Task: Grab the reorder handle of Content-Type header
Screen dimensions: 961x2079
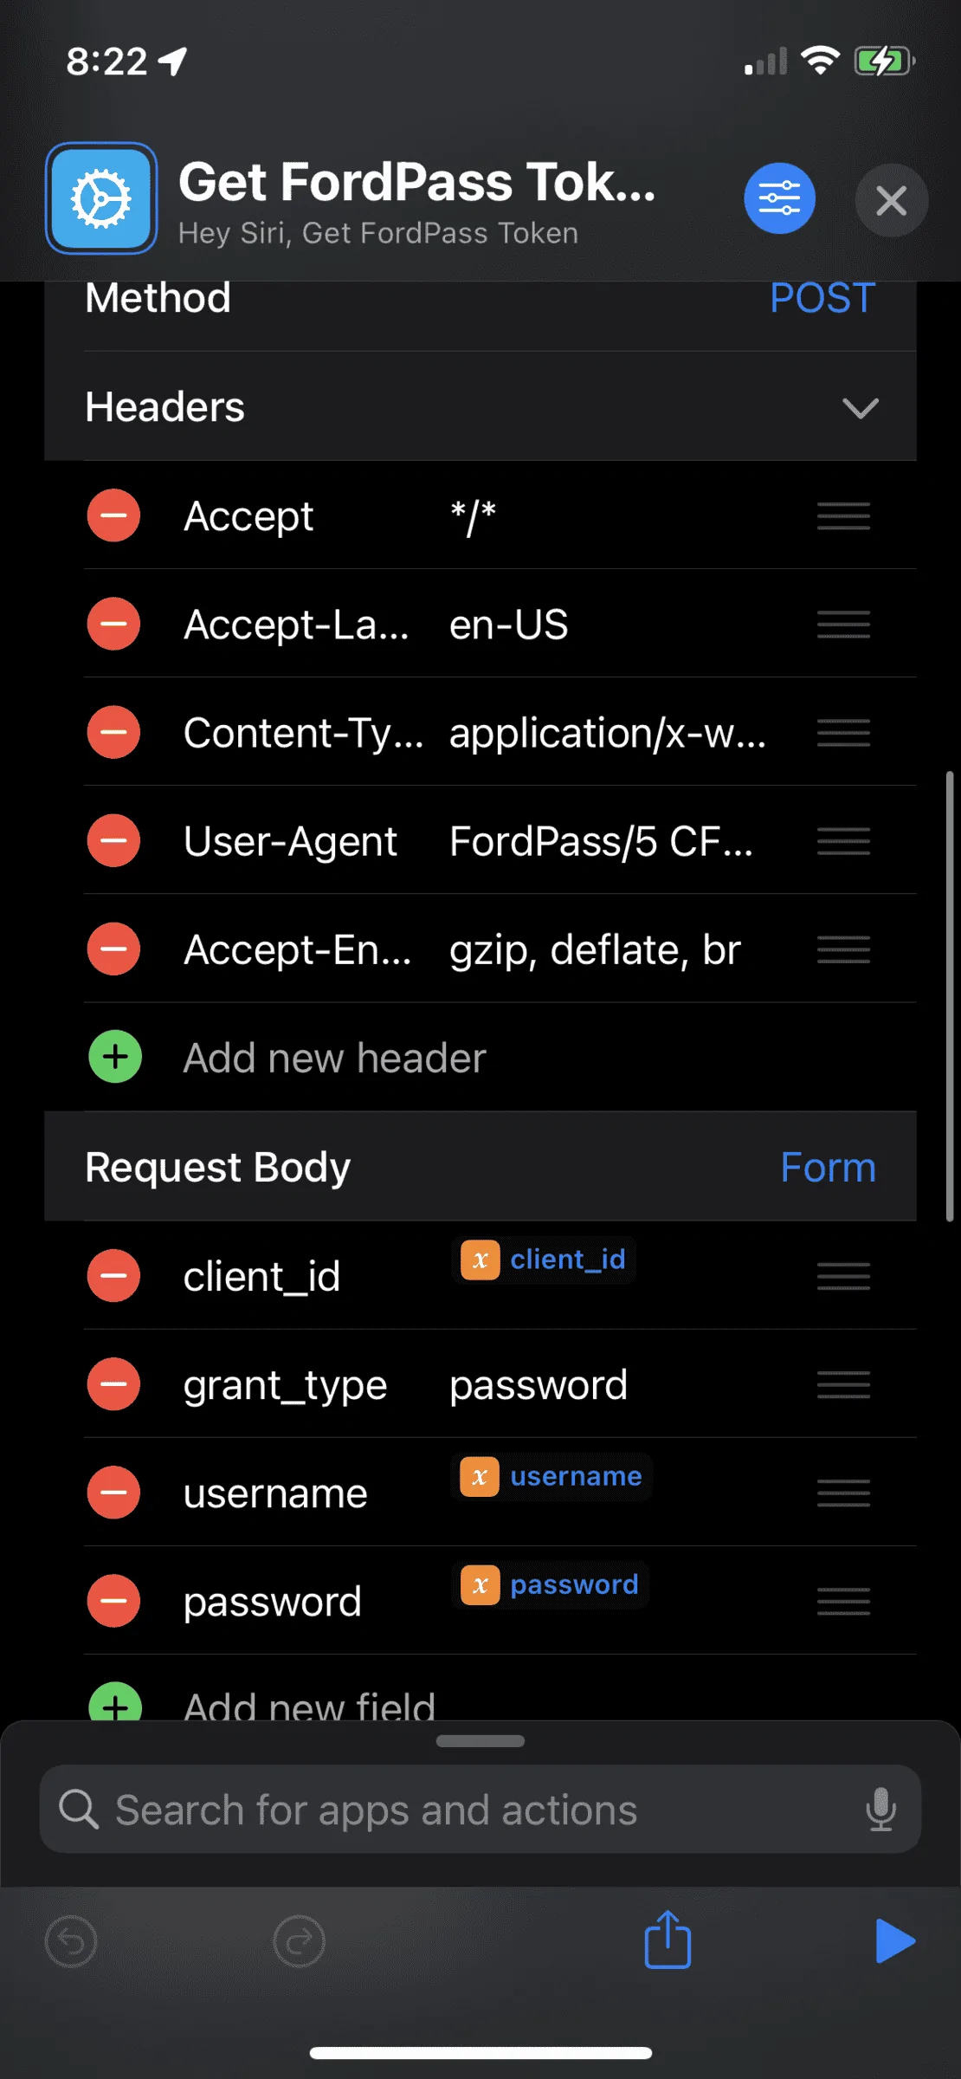Action: tap(843, 733)
